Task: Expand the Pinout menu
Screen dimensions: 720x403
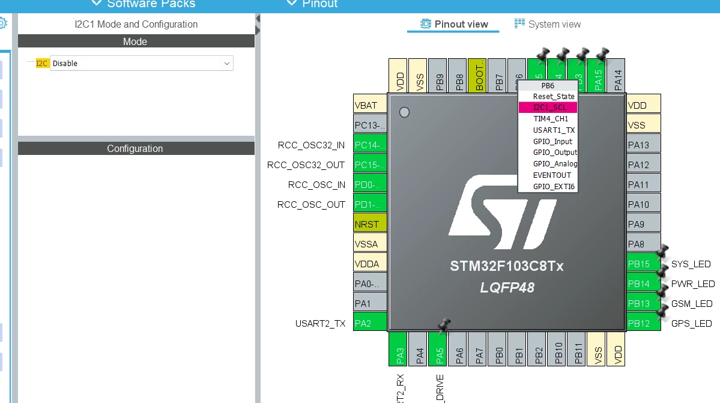Action: (312, 4)
